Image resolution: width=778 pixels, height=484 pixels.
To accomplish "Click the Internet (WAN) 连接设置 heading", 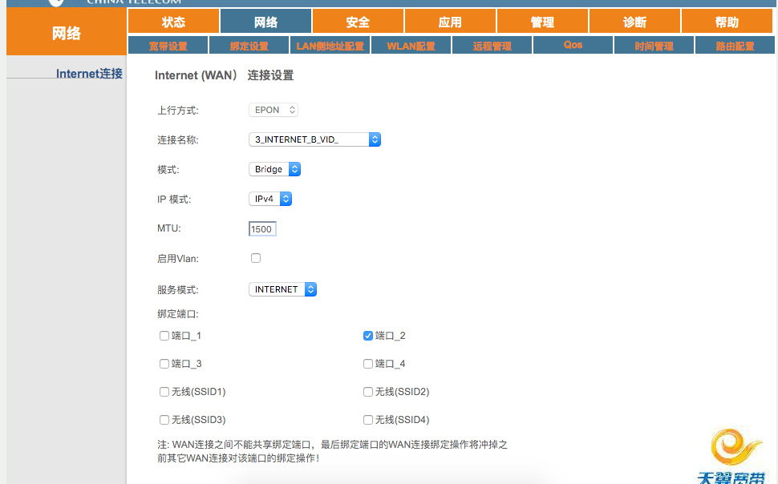I will 225,75.
